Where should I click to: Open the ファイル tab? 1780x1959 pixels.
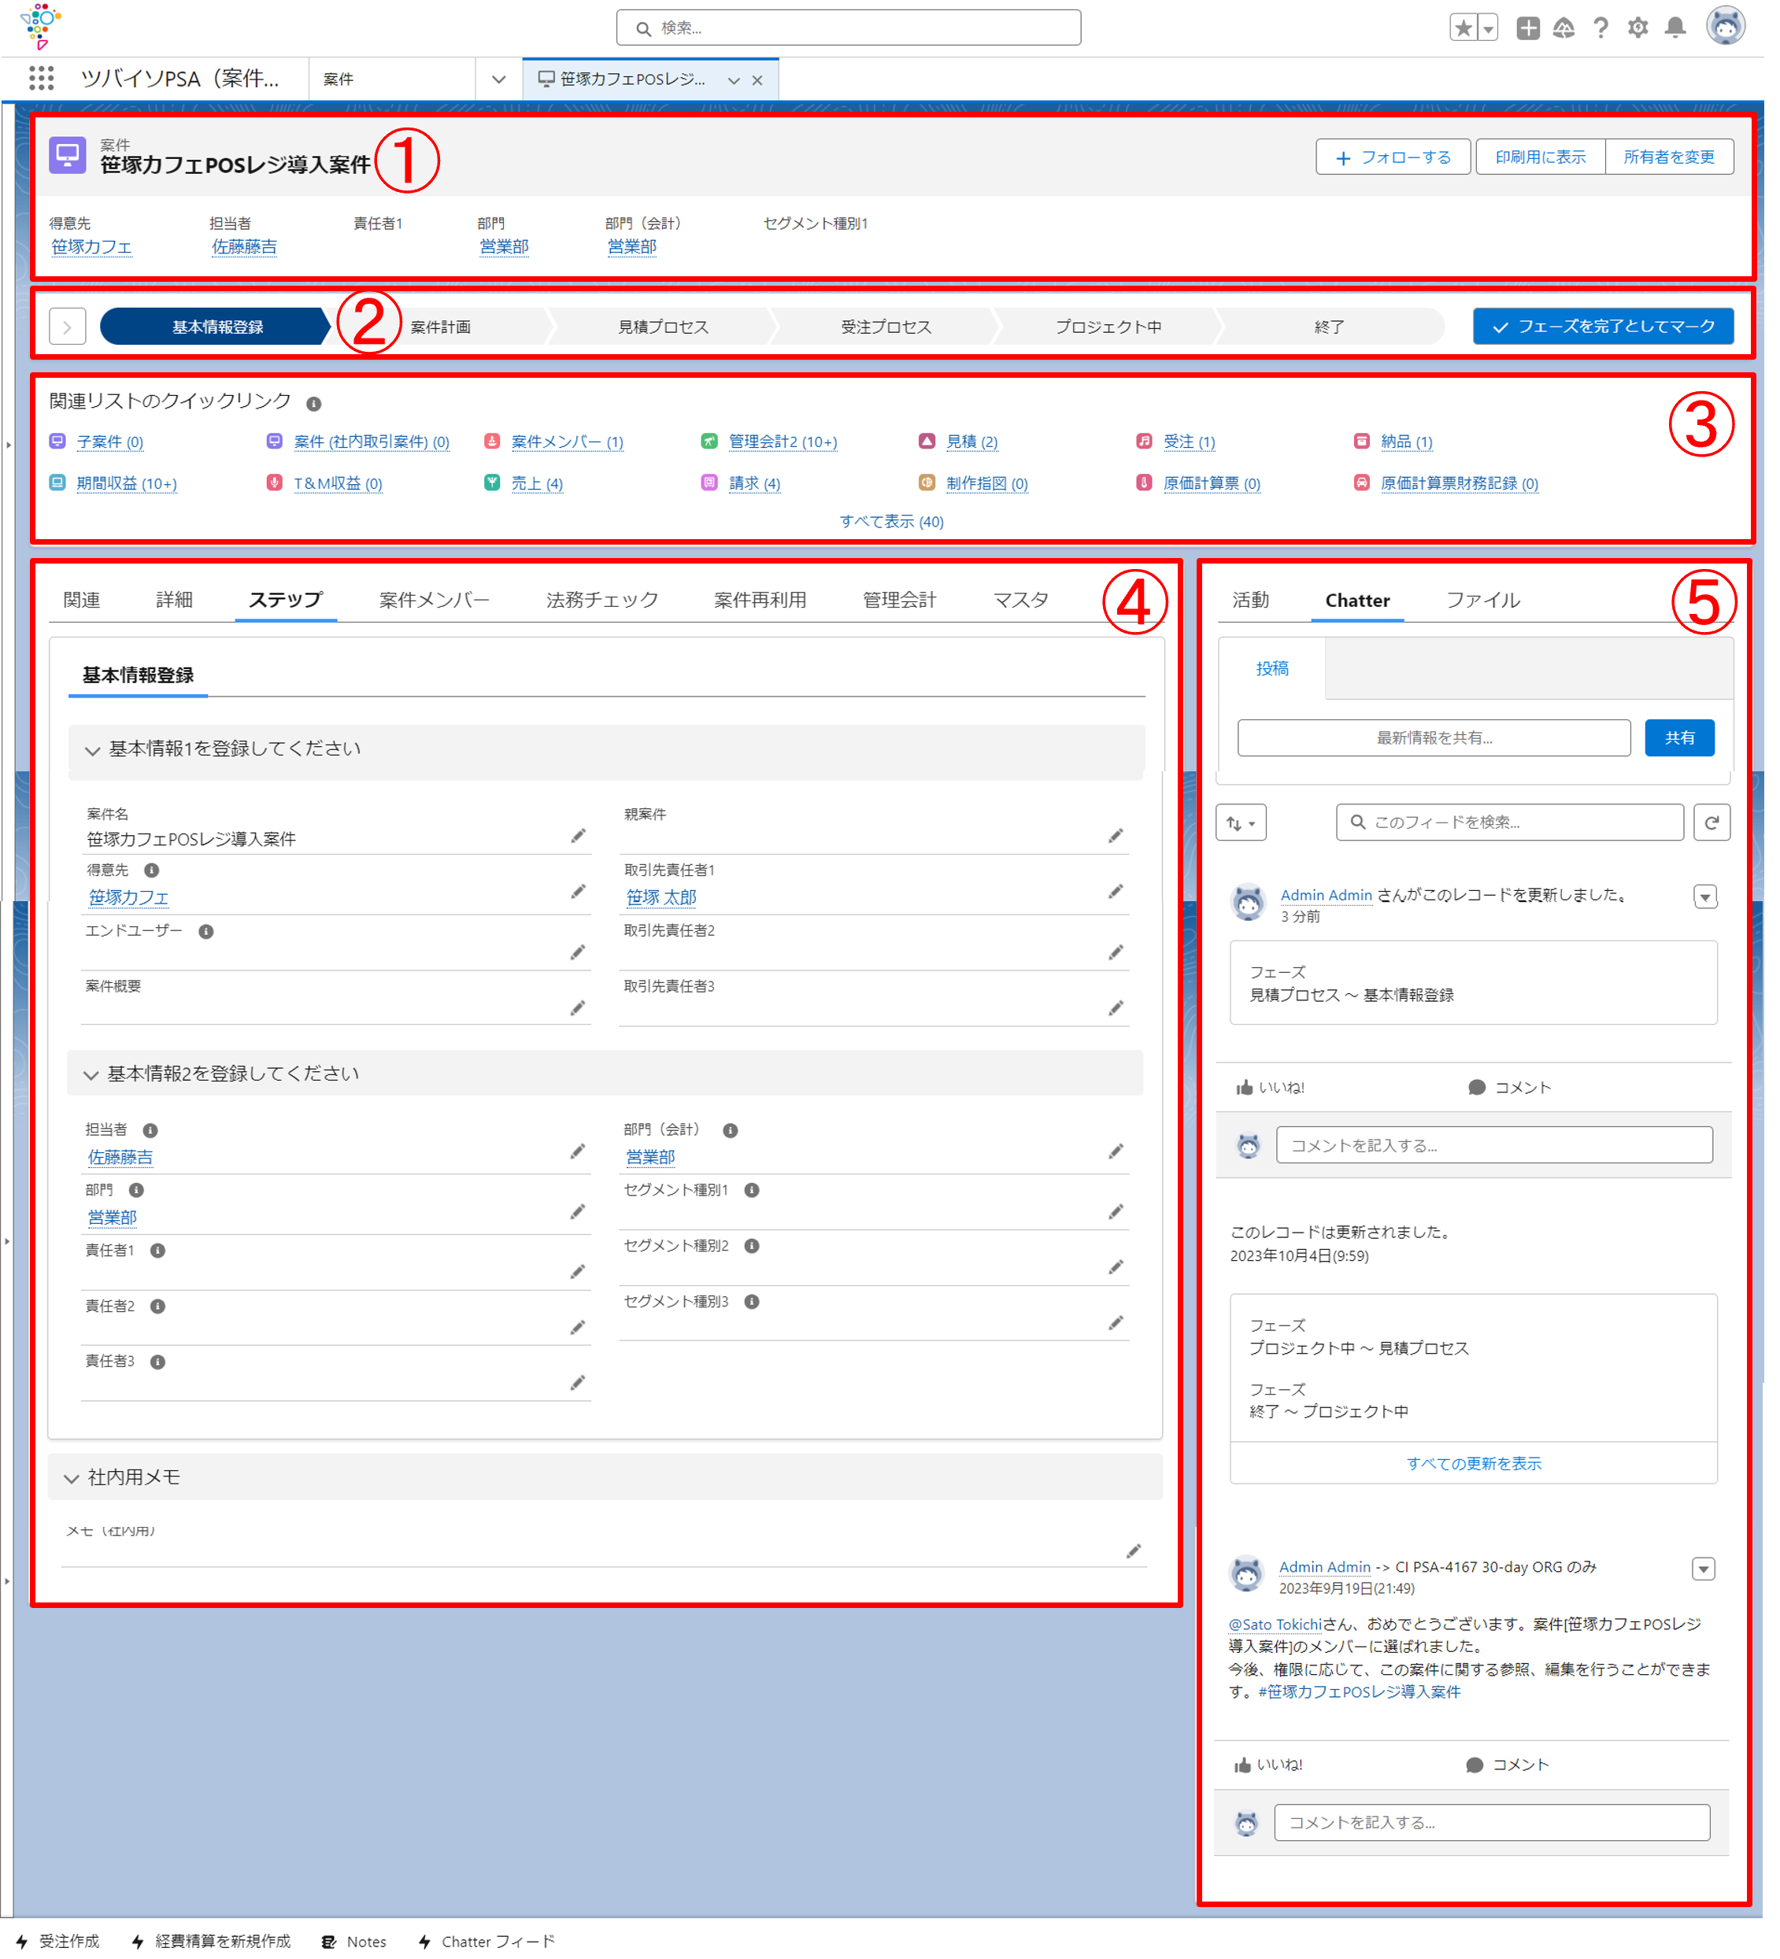tap(1482, 600)
